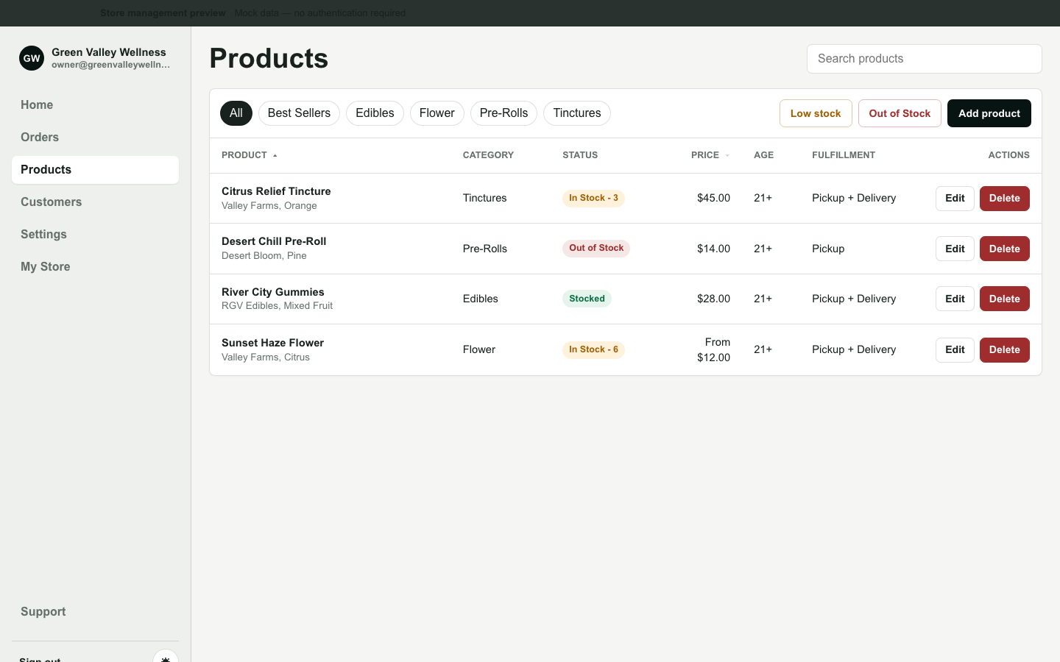Click the River City Gummies name
1060x662 pixels.
[x=273, y=292]
